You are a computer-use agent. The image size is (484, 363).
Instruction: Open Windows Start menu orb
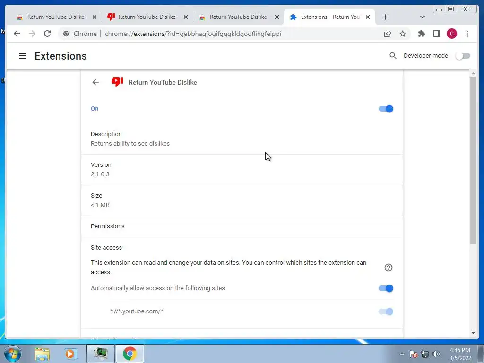12,354
